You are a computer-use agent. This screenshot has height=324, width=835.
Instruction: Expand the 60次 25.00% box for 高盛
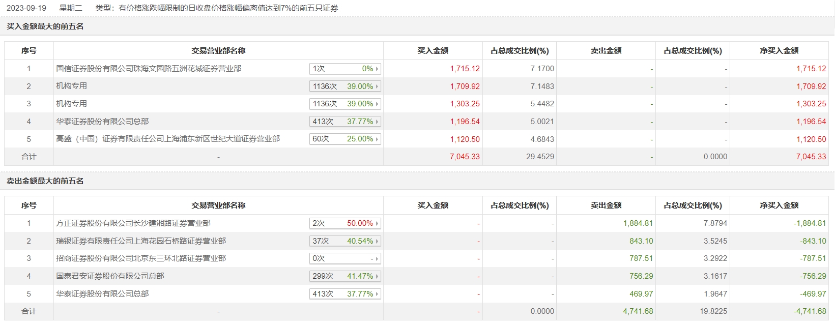point(345,139)
